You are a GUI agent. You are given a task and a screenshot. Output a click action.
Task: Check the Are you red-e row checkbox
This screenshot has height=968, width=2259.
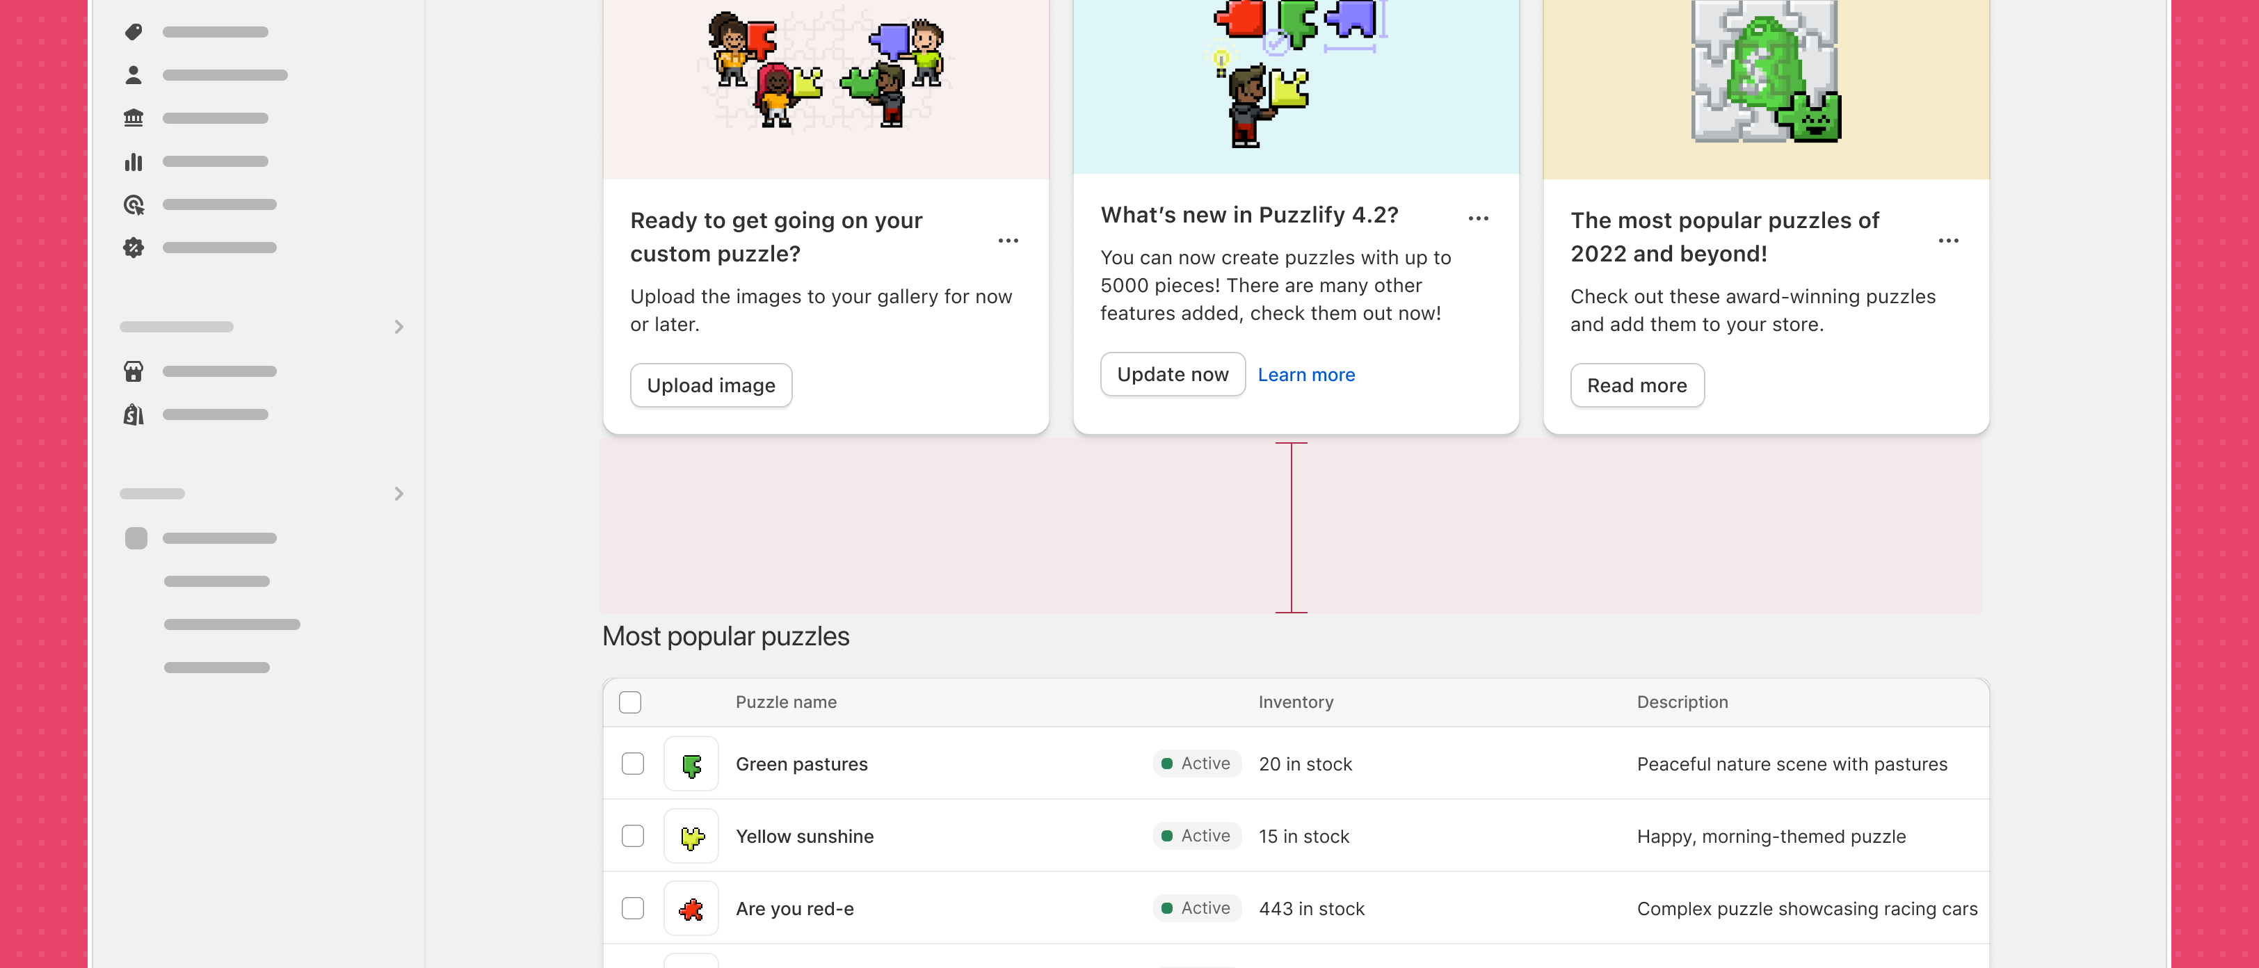point(632,908)
